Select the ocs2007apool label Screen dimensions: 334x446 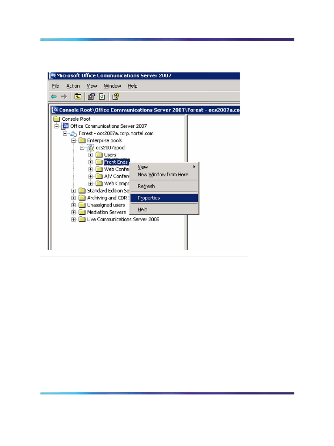111,148
